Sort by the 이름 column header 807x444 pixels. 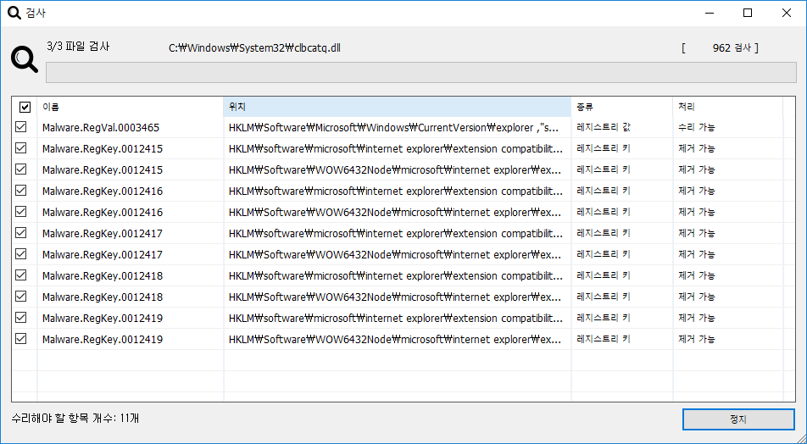click(131, 107)
